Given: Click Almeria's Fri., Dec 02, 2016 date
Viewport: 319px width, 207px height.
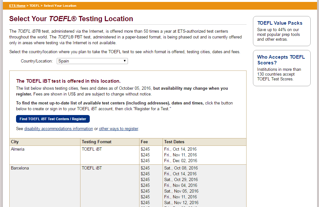Looking at the screenshot, I should pyautogui.click(x=180, y=161).
